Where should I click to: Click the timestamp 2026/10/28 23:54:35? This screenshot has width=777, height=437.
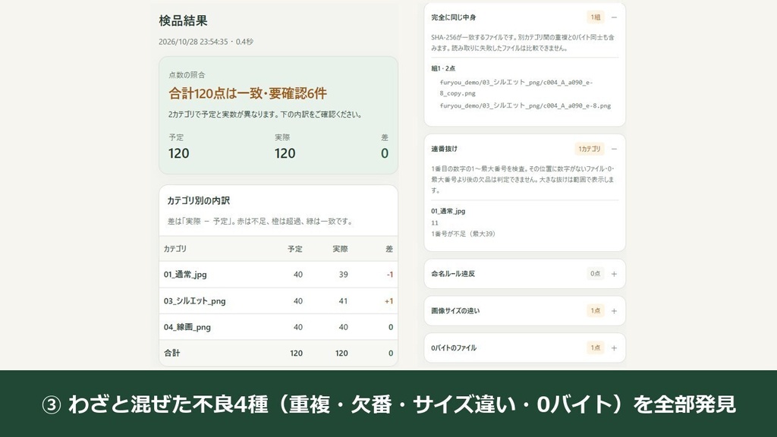click(x=193, y=42)
